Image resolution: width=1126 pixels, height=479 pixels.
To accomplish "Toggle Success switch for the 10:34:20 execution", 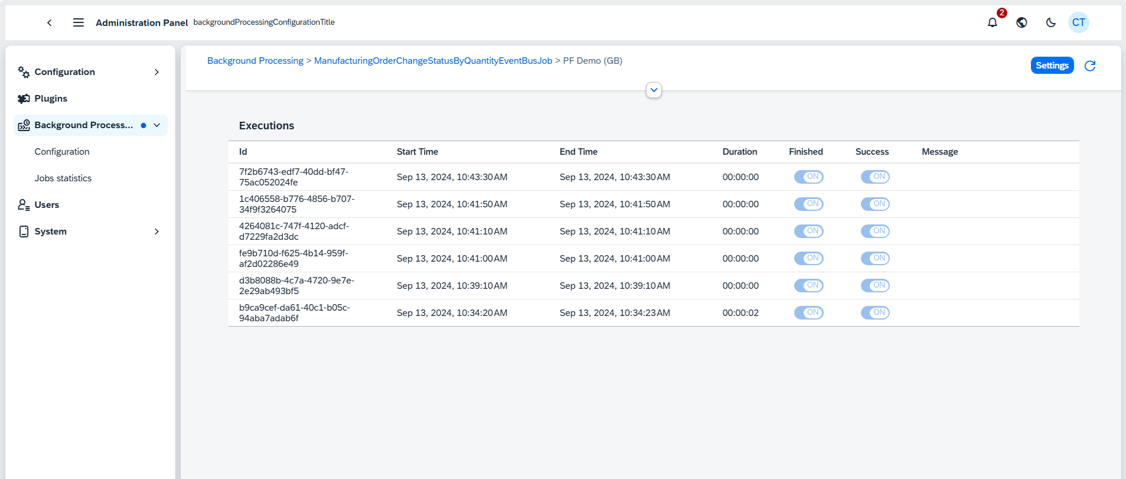I will click(874, 312).
